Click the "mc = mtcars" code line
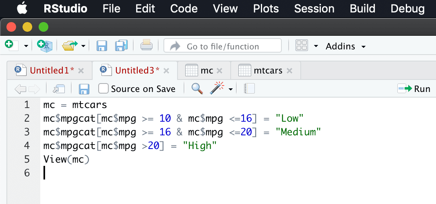 pyautogui.click(x=75, y=105)
